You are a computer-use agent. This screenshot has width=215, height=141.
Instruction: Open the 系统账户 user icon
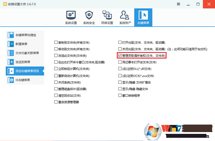(x=125, y=17)
